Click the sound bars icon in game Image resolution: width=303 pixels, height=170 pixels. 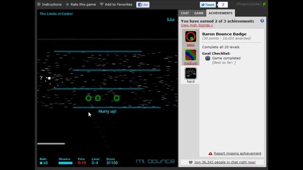coord(170,19)
